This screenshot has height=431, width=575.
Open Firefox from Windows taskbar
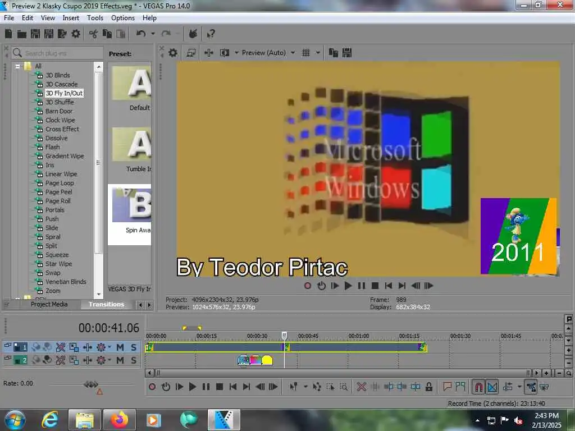[x=120, y=420]
